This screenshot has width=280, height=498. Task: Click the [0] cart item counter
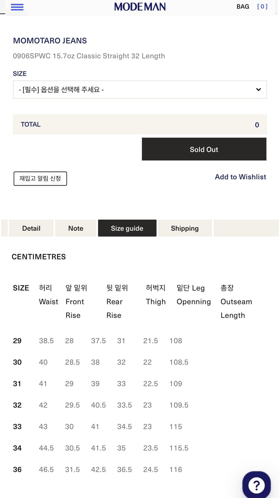(x=262, y=6)
